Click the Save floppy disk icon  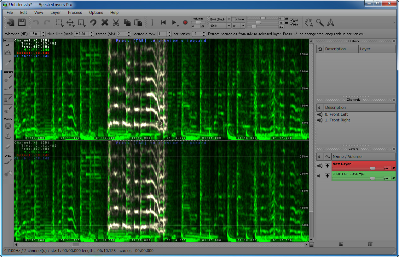(x=21, y=23)
